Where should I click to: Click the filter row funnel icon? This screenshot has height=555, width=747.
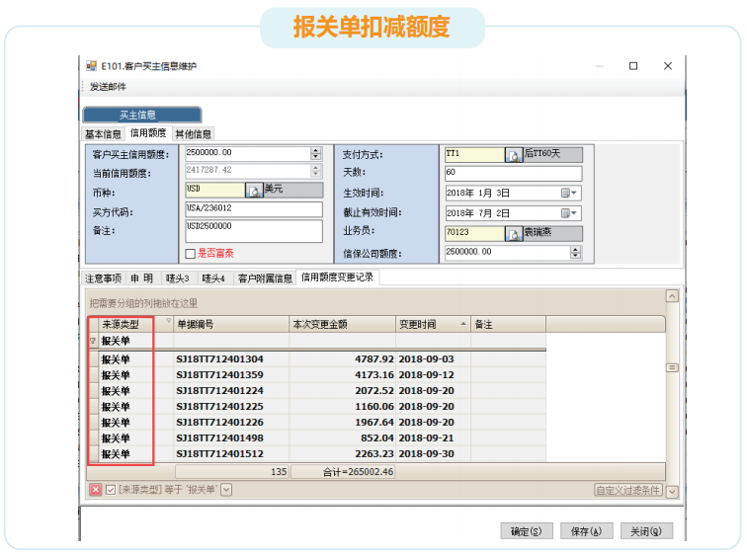pyautogui.click(x=93, y=341)
